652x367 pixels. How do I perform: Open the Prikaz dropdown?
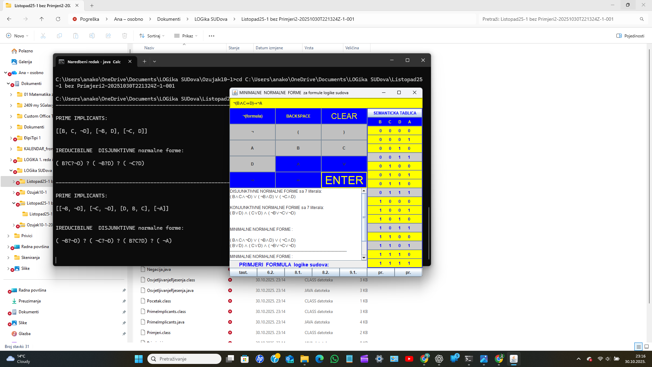185,35
